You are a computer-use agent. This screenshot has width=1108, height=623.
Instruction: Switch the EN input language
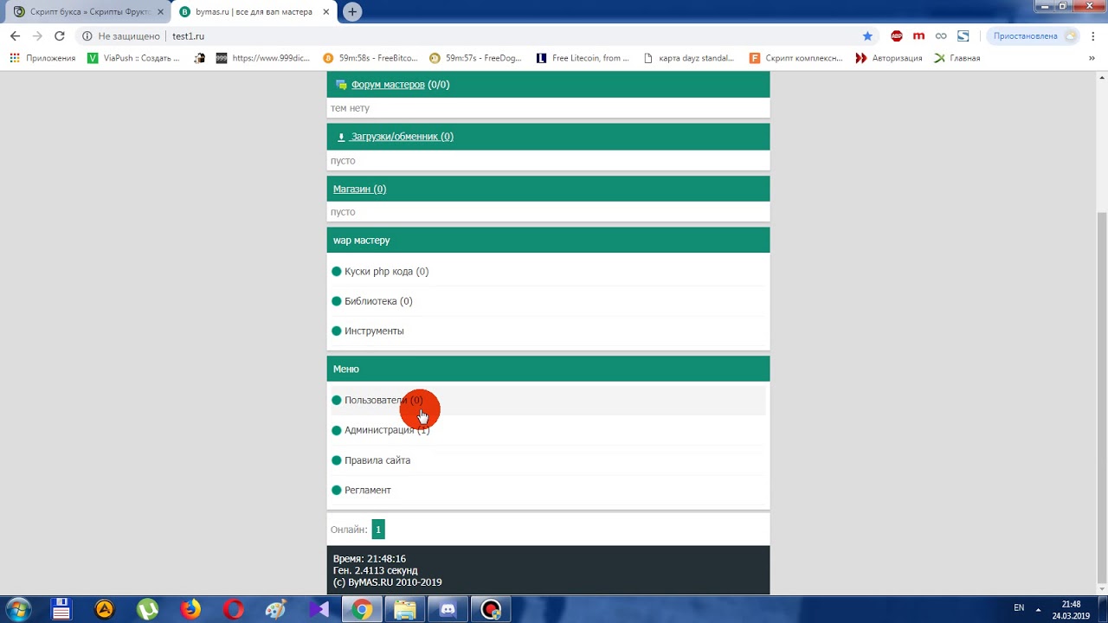[1019, 608]
